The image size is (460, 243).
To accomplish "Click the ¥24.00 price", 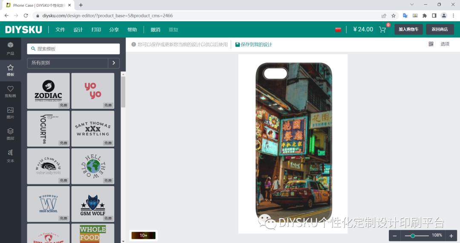I will [x=363, y=29].
